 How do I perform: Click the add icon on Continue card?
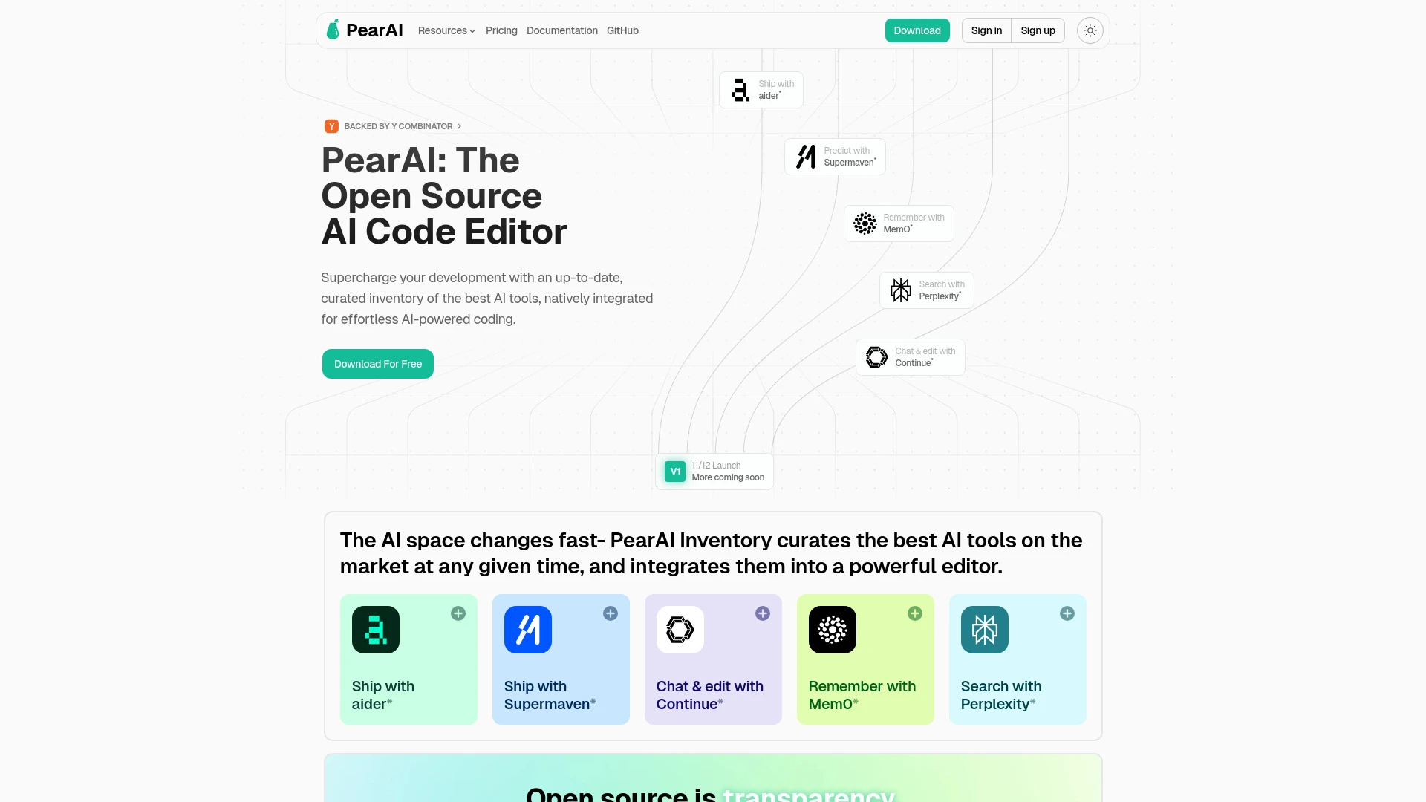tap(763, 613)
